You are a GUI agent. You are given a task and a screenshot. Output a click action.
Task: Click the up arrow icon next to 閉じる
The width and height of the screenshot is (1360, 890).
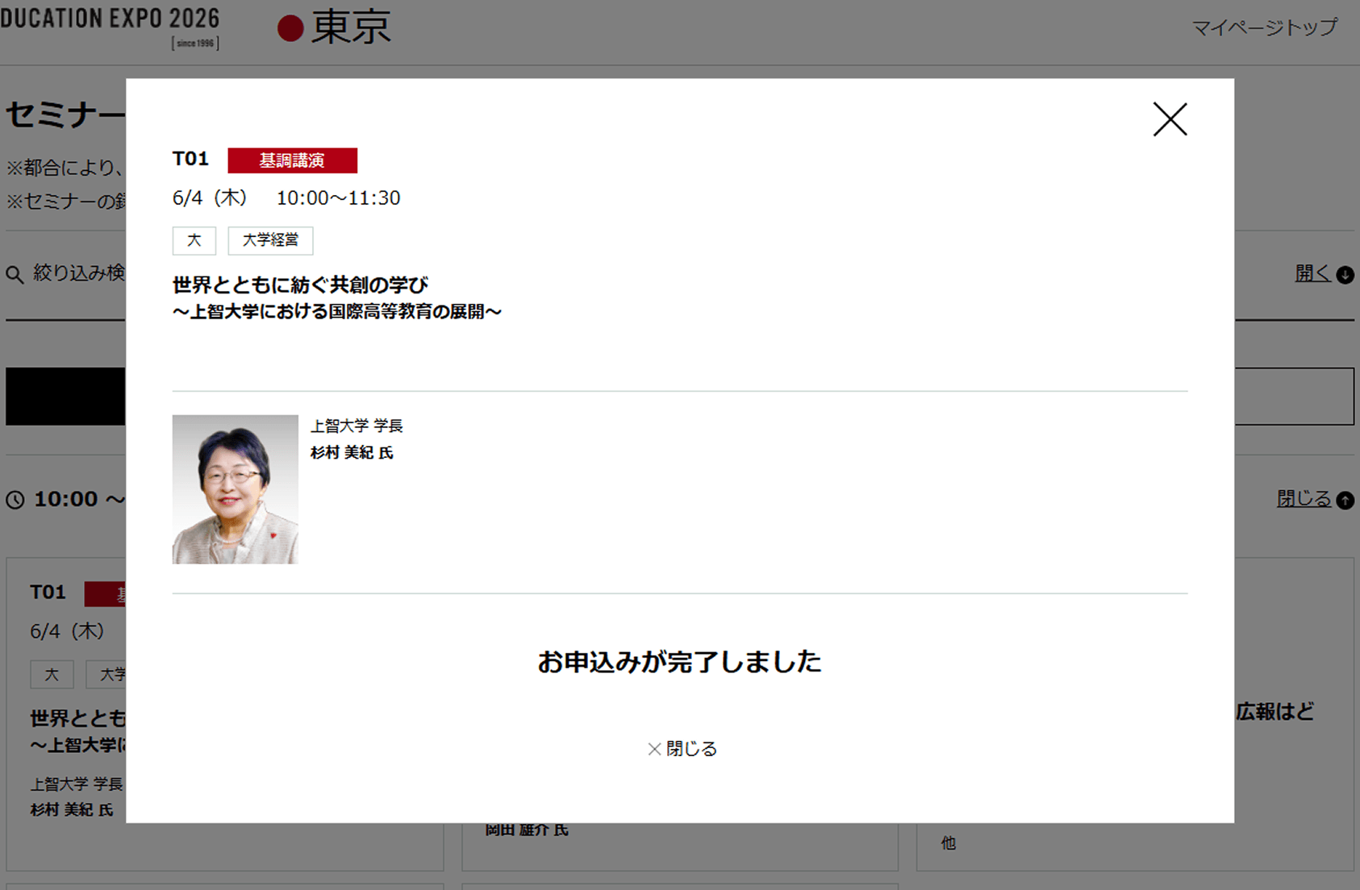1345,500
